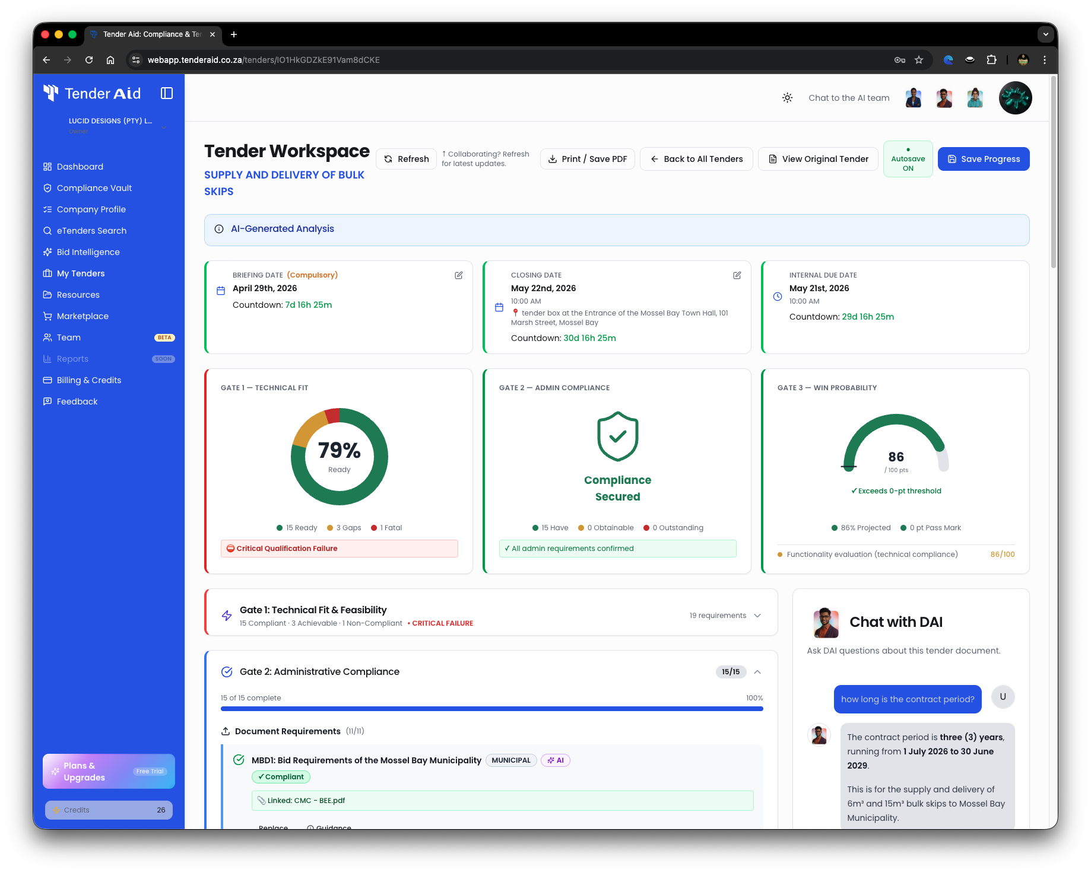Image resolution: width=1091 pixels, height=873 pixels.
Task: Click Save Progress
Action: 984,159
